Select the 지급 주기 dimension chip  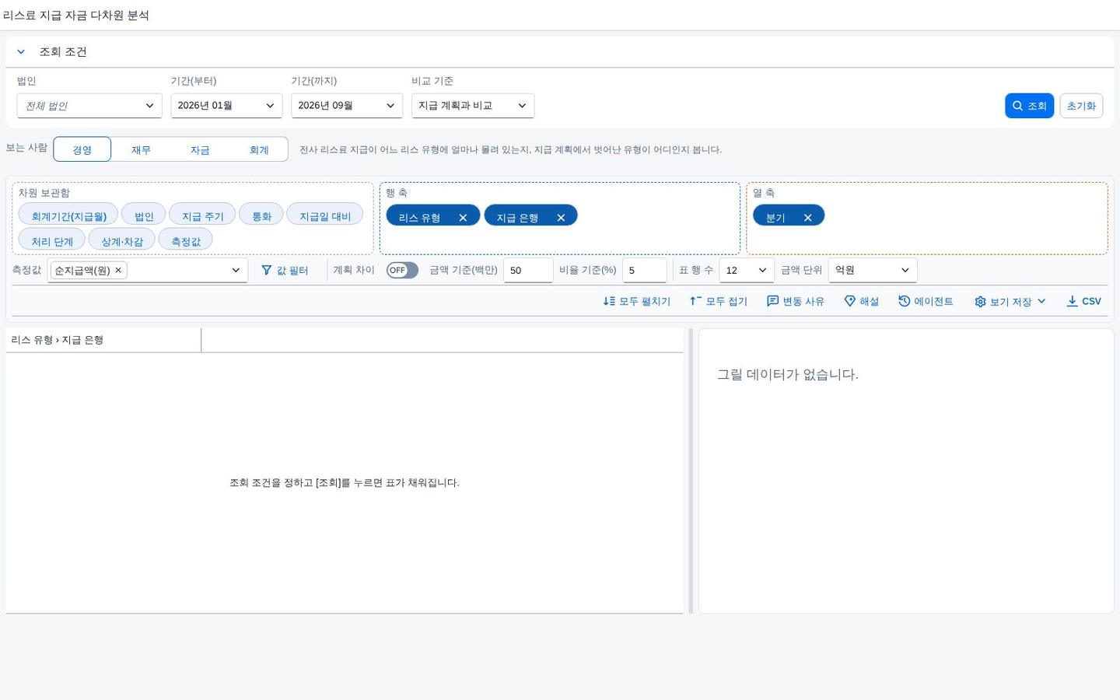coord(202,215)
